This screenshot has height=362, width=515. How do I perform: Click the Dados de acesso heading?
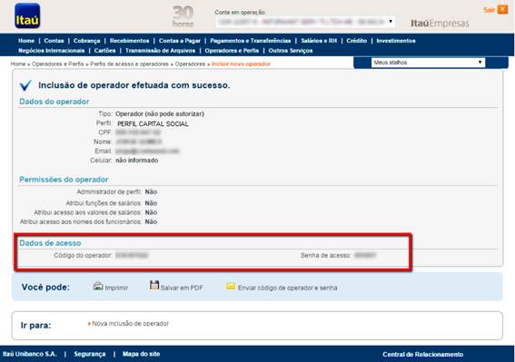click(50, 243)
